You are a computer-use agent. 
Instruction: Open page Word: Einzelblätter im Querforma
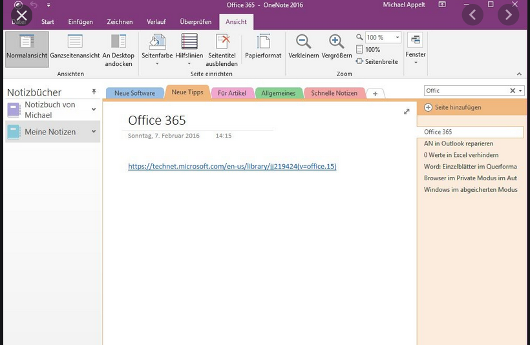click(471, 166)
